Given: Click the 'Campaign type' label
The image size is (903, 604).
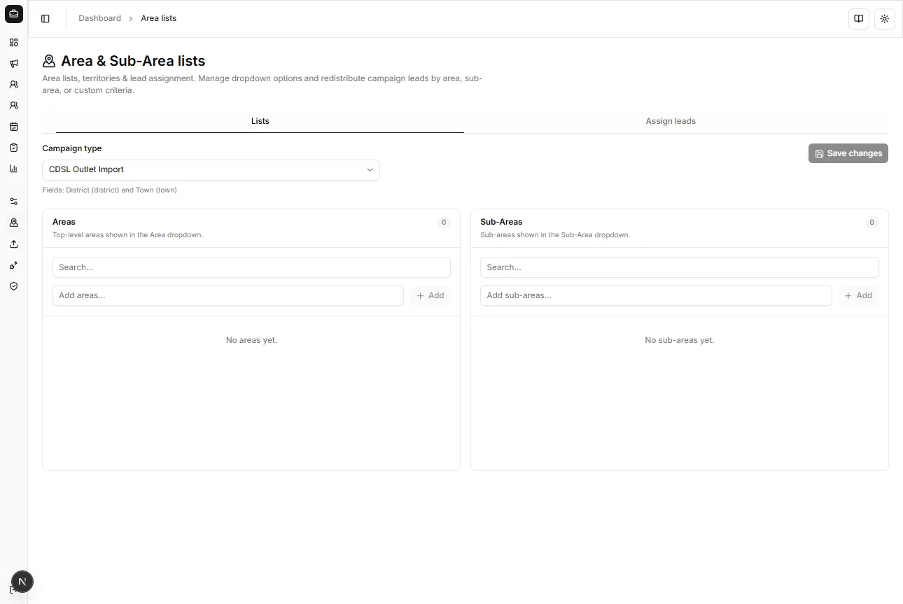Looking at the screenshot, I should tap(72, 148).
